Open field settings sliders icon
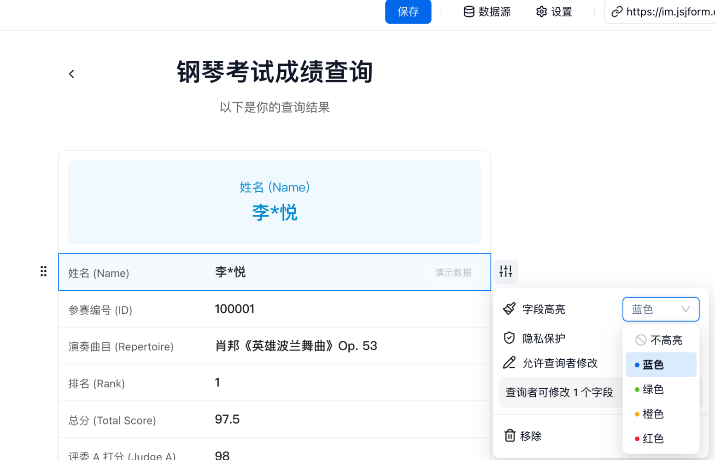The width and height of the screenshot is (715, 460). coord(506,271)
